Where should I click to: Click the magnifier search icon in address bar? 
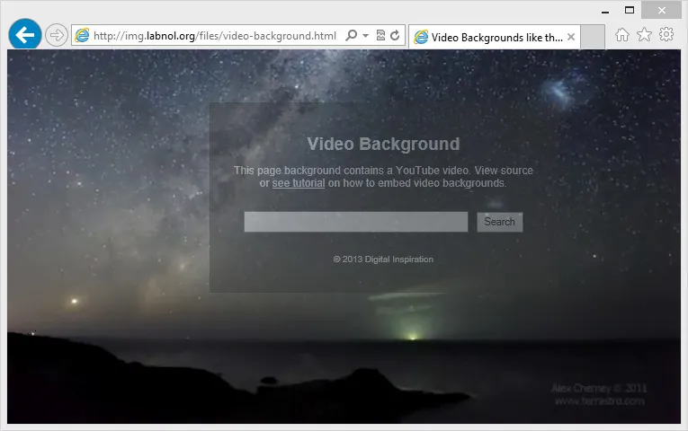pyautogui.click(x=351, y=35)
